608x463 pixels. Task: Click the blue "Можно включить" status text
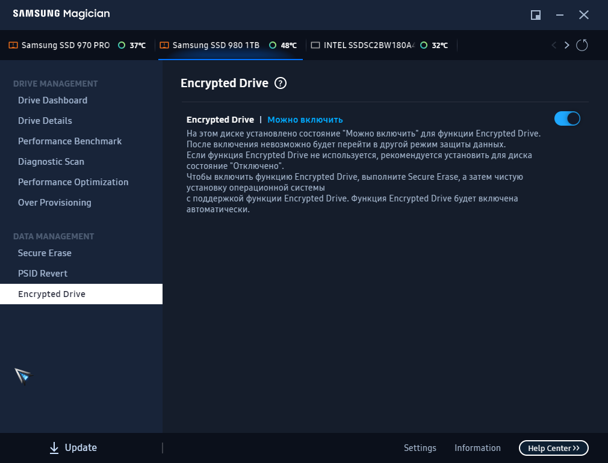(305, 120)
